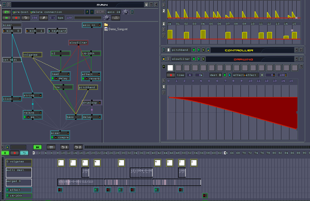Image resolution: width=310 pixels, height=201 pixels.
Task: Open a song using the green folder icon
Action: 6,12
